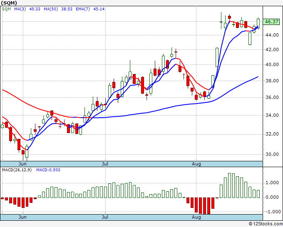Click Jul on the price chart axis
Viewport: 283px width, 227px height.
[105, 164]
